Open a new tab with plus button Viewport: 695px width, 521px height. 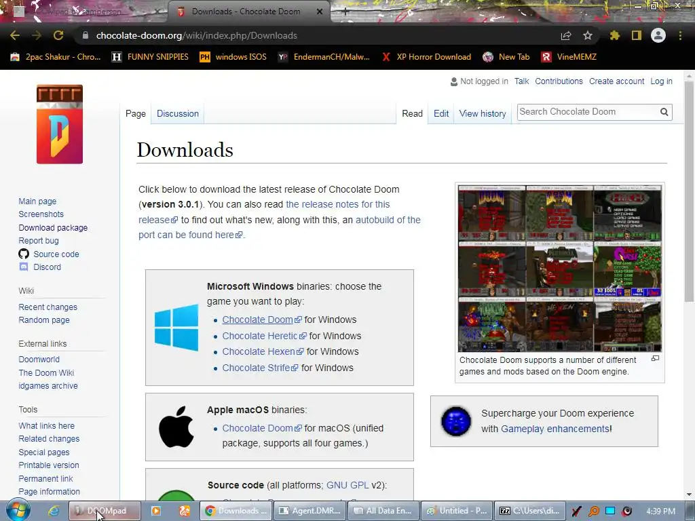pos(345,12)
